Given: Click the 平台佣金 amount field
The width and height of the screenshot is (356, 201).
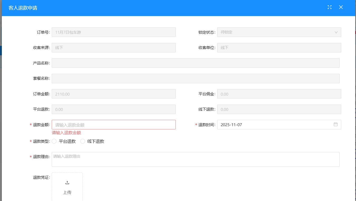Looking at the screenshot, I should point(279,94).
